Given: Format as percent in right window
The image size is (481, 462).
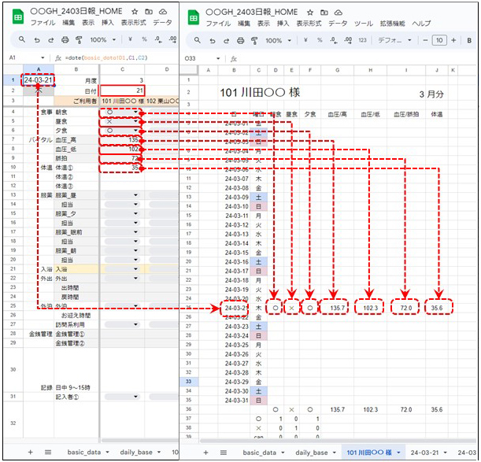Looking at the screenshot, I should point(320,40).
